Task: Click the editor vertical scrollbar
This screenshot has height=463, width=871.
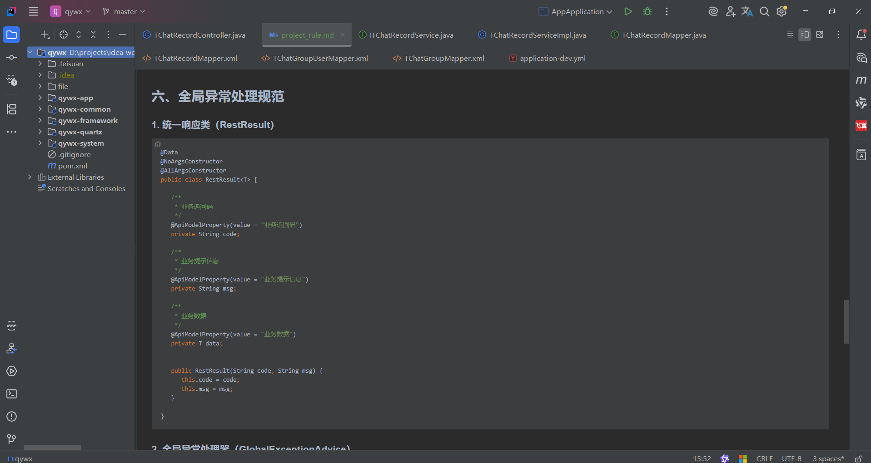Action: coord(845,321)
